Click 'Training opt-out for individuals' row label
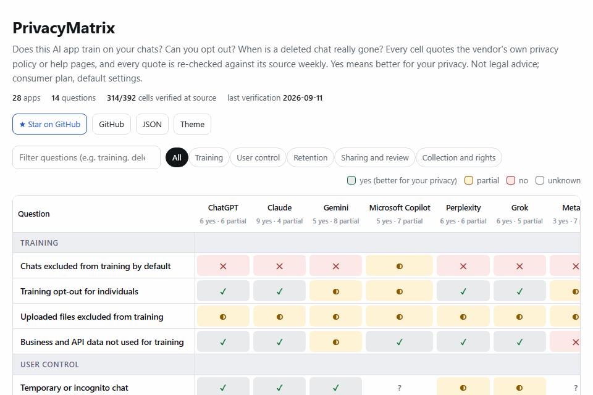Viewport: 593px width, 395px height. pyautogui.click(x=80, y=291)
